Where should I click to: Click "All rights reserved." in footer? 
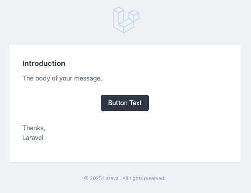pyautogui.click(x=144, y=178)
